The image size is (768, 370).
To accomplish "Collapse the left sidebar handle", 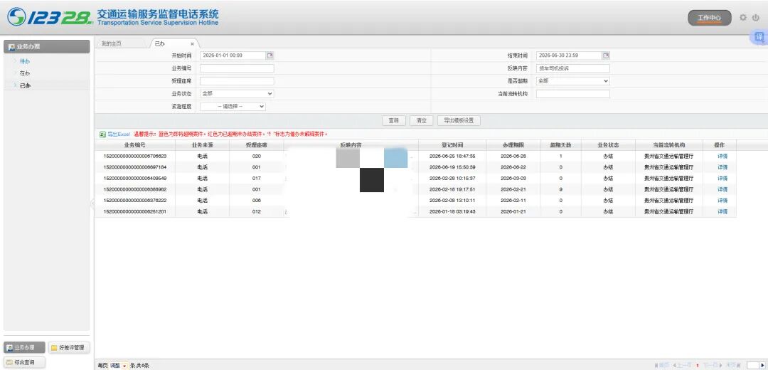I will coord(92,204).
